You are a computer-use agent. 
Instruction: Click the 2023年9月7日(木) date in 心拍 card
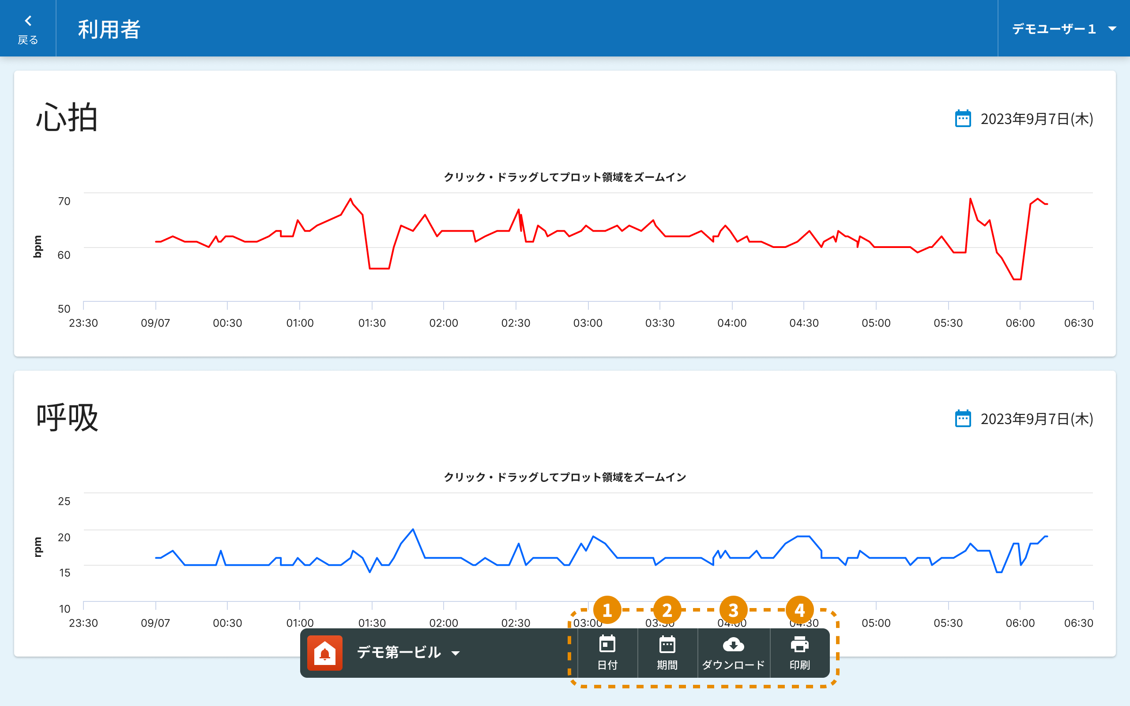1036,119
